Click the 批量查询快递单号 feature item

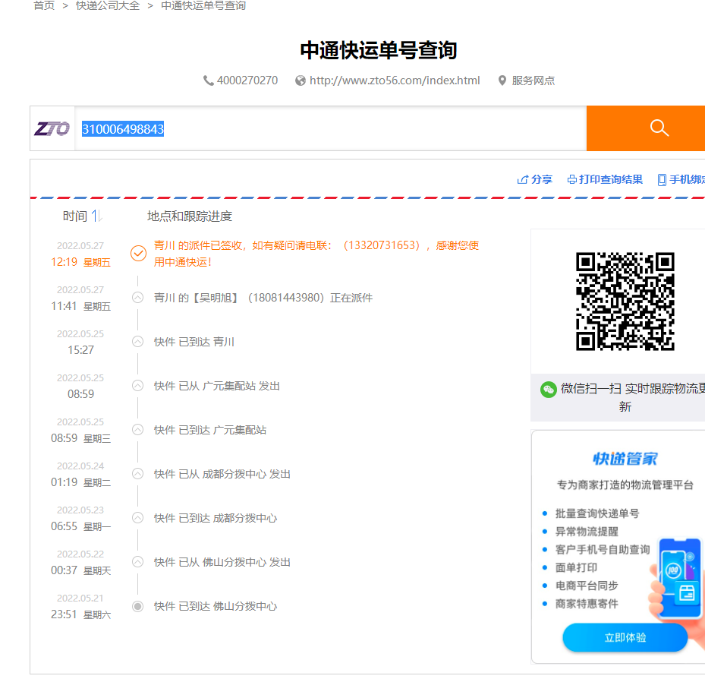(x=597, y=513)
